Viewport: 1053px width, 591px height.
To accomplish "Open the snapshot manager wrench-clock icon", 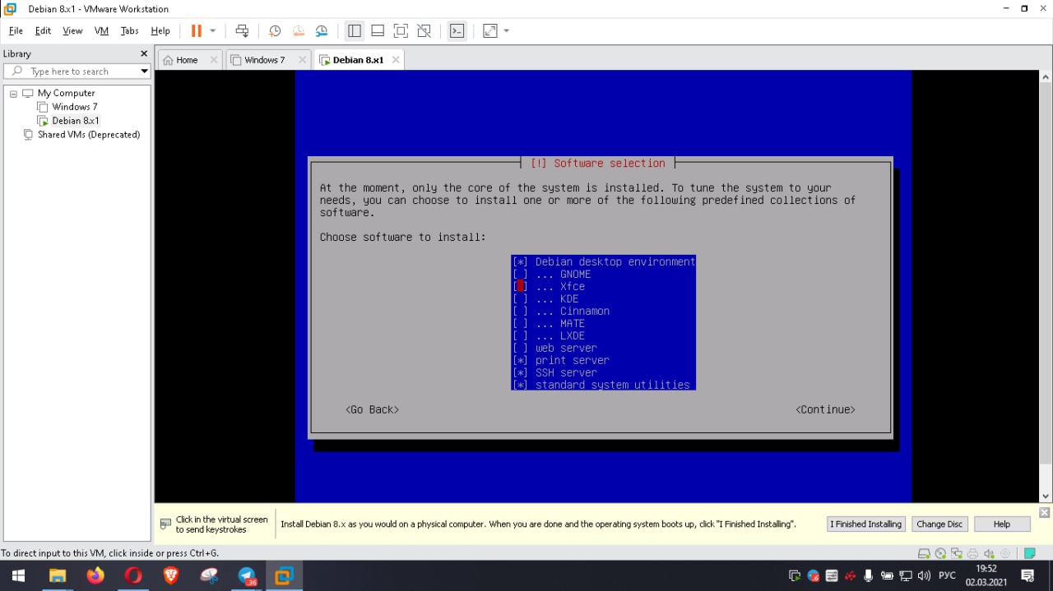I will click(x=322, y=30).
